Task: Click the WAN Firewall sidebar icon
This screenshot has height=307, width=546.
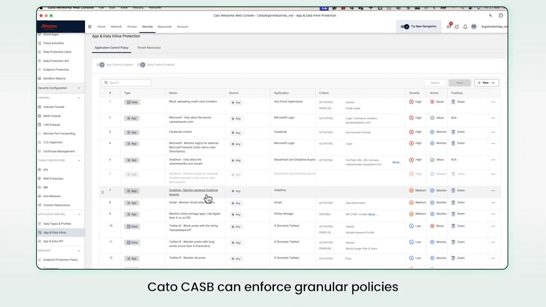Action: (x=40, y=116)
